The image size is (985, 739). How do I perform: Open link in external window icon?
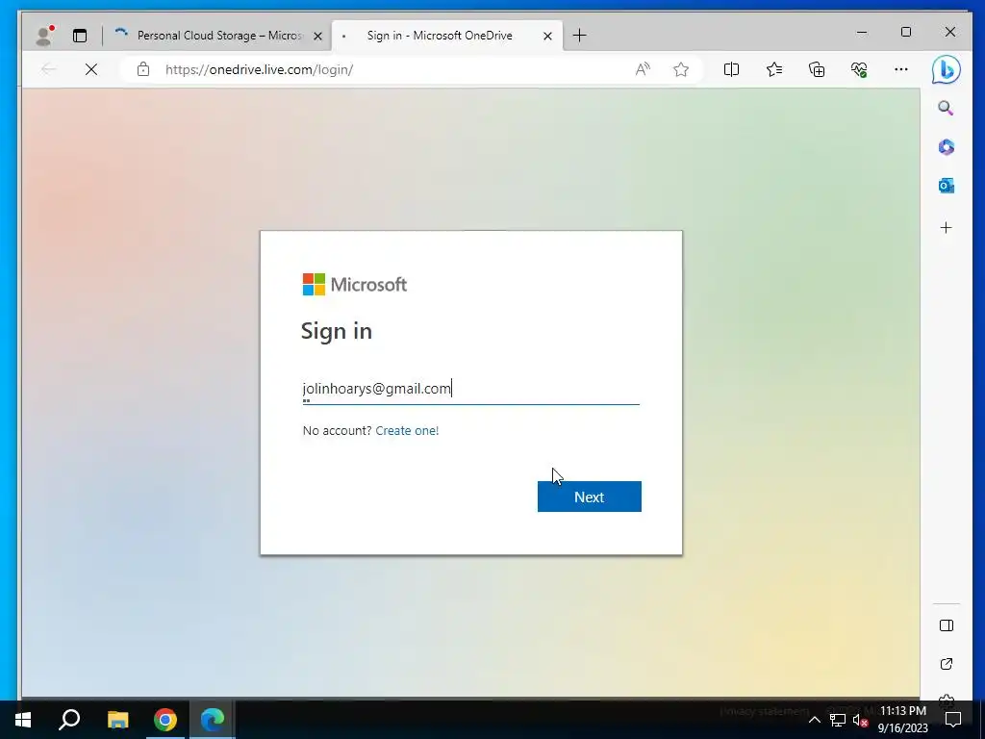(947, 664)
